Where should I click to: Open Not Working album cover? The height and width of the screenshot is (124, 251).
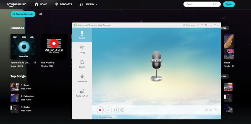pyautogui.click(x=54, y=47)
